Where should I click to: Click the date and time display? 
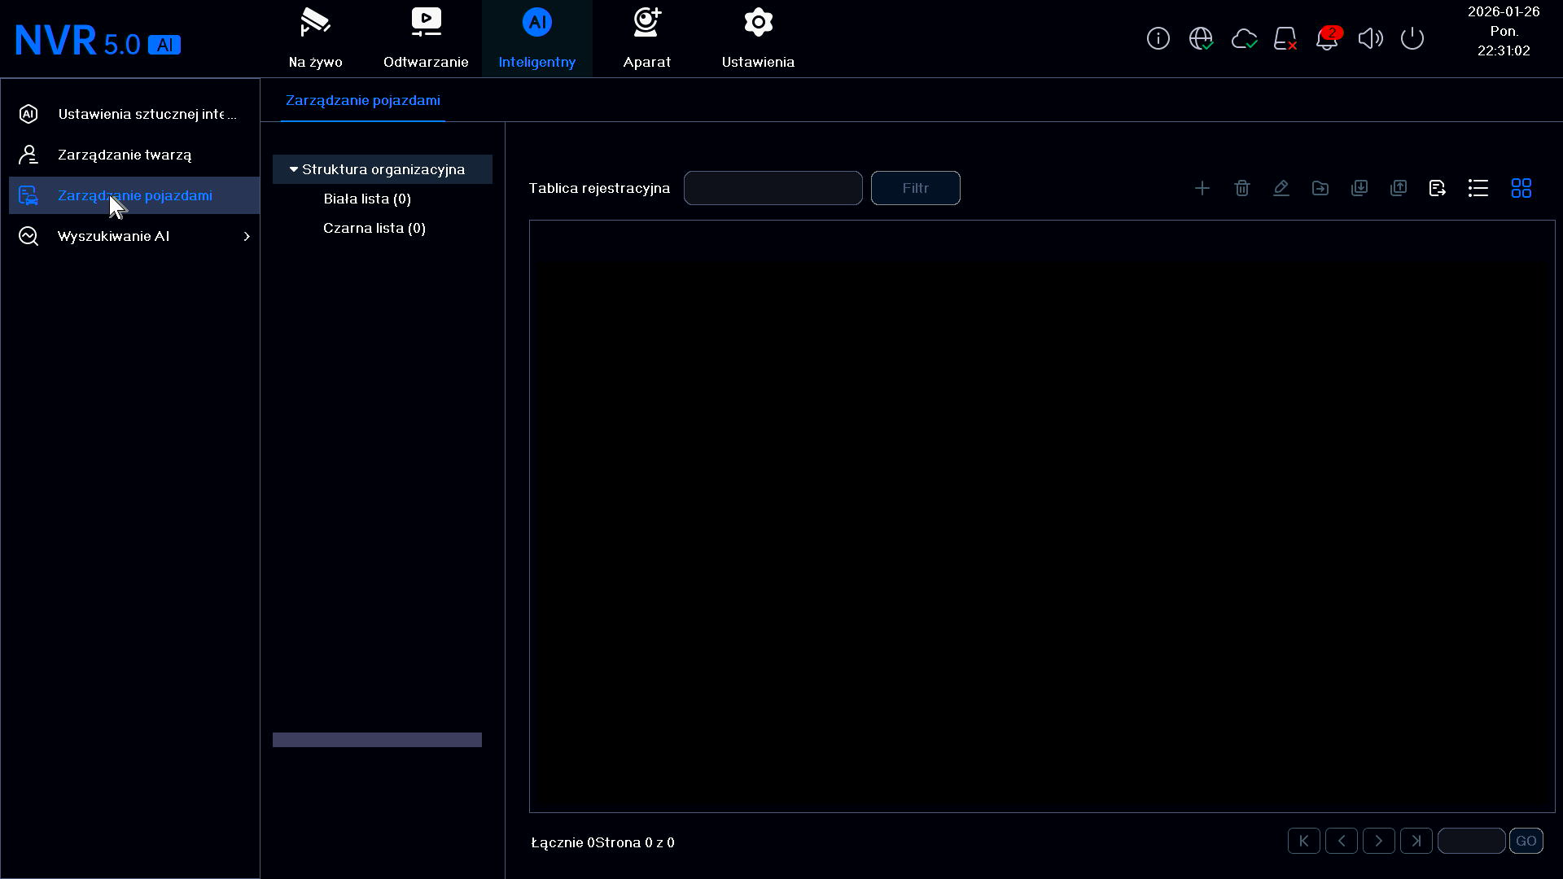[x=1504, y=31]
